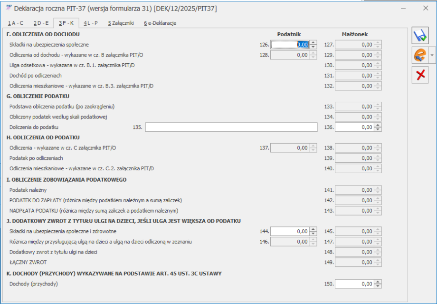
Task: Click field 141 Podatek należny
Action: [358, 190]
